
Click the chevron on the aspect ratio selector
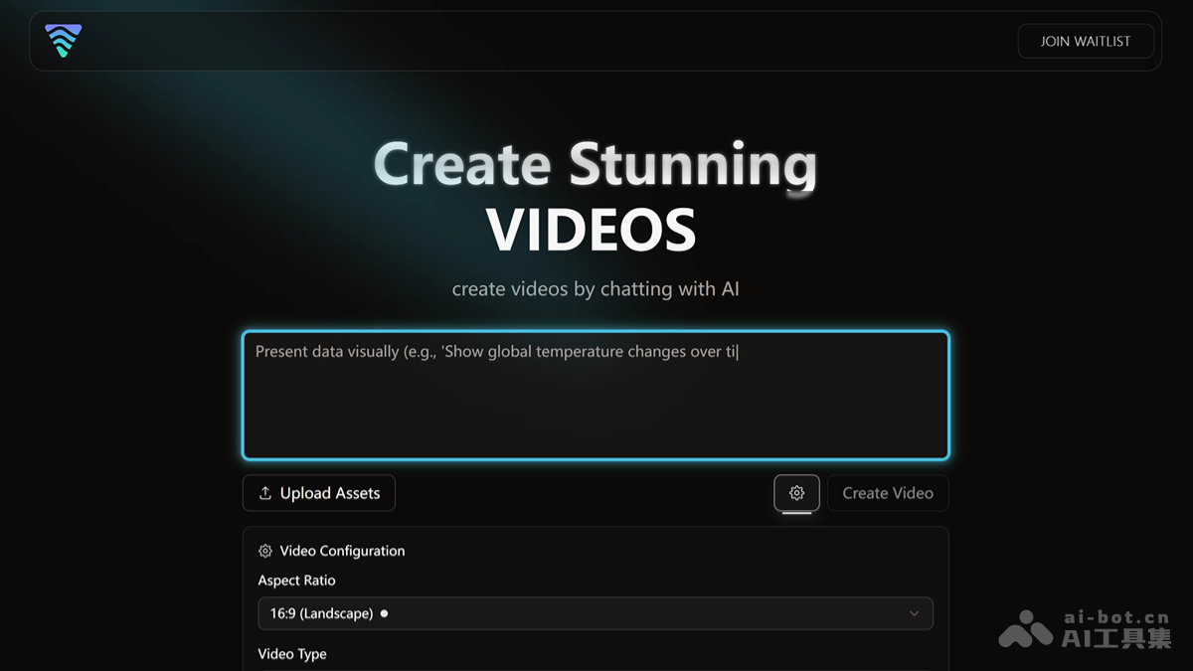(914, 613)
